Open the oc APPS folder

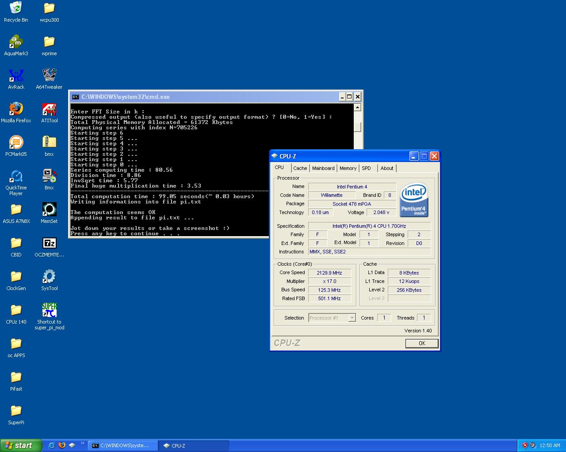(x=16, y=347)
